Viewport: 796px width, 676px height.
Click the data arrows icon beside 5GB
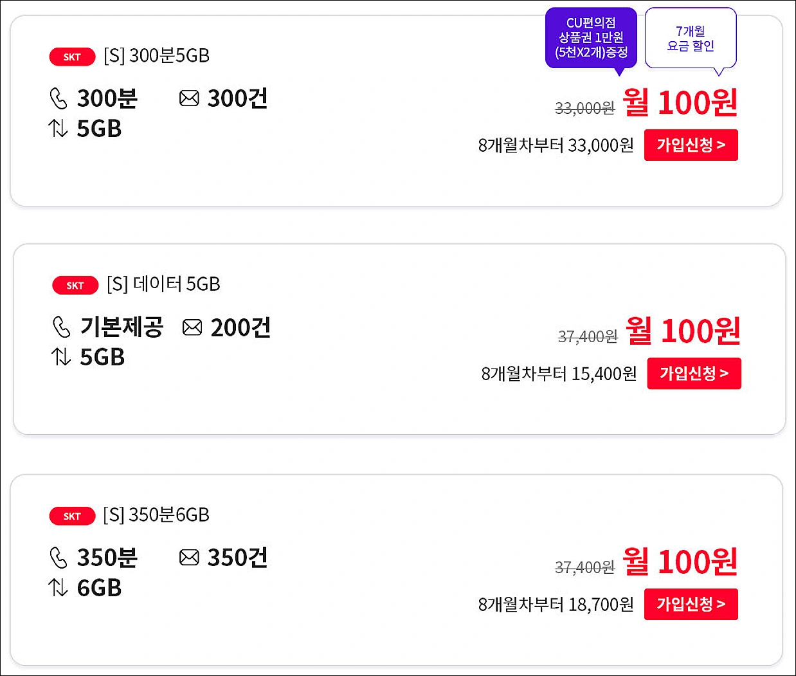(x=59, y=129)
